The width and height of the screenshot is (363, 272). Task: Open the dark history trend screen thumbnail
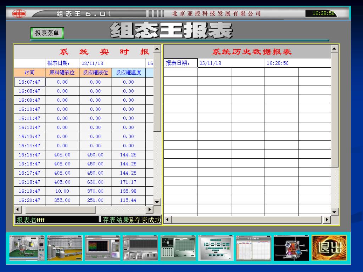140,248
